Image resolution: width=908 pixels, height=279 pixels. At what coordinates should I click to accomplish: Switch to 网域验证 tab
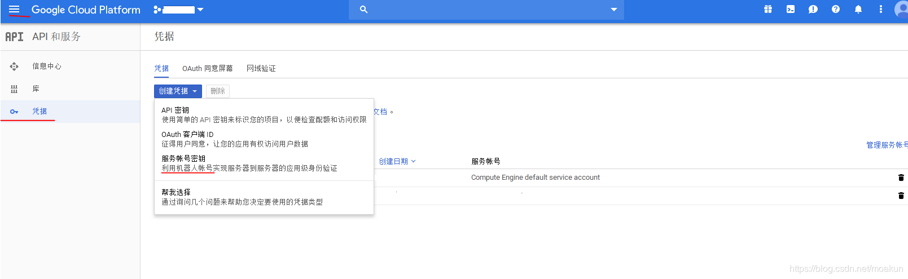click(x=261, y=68)
